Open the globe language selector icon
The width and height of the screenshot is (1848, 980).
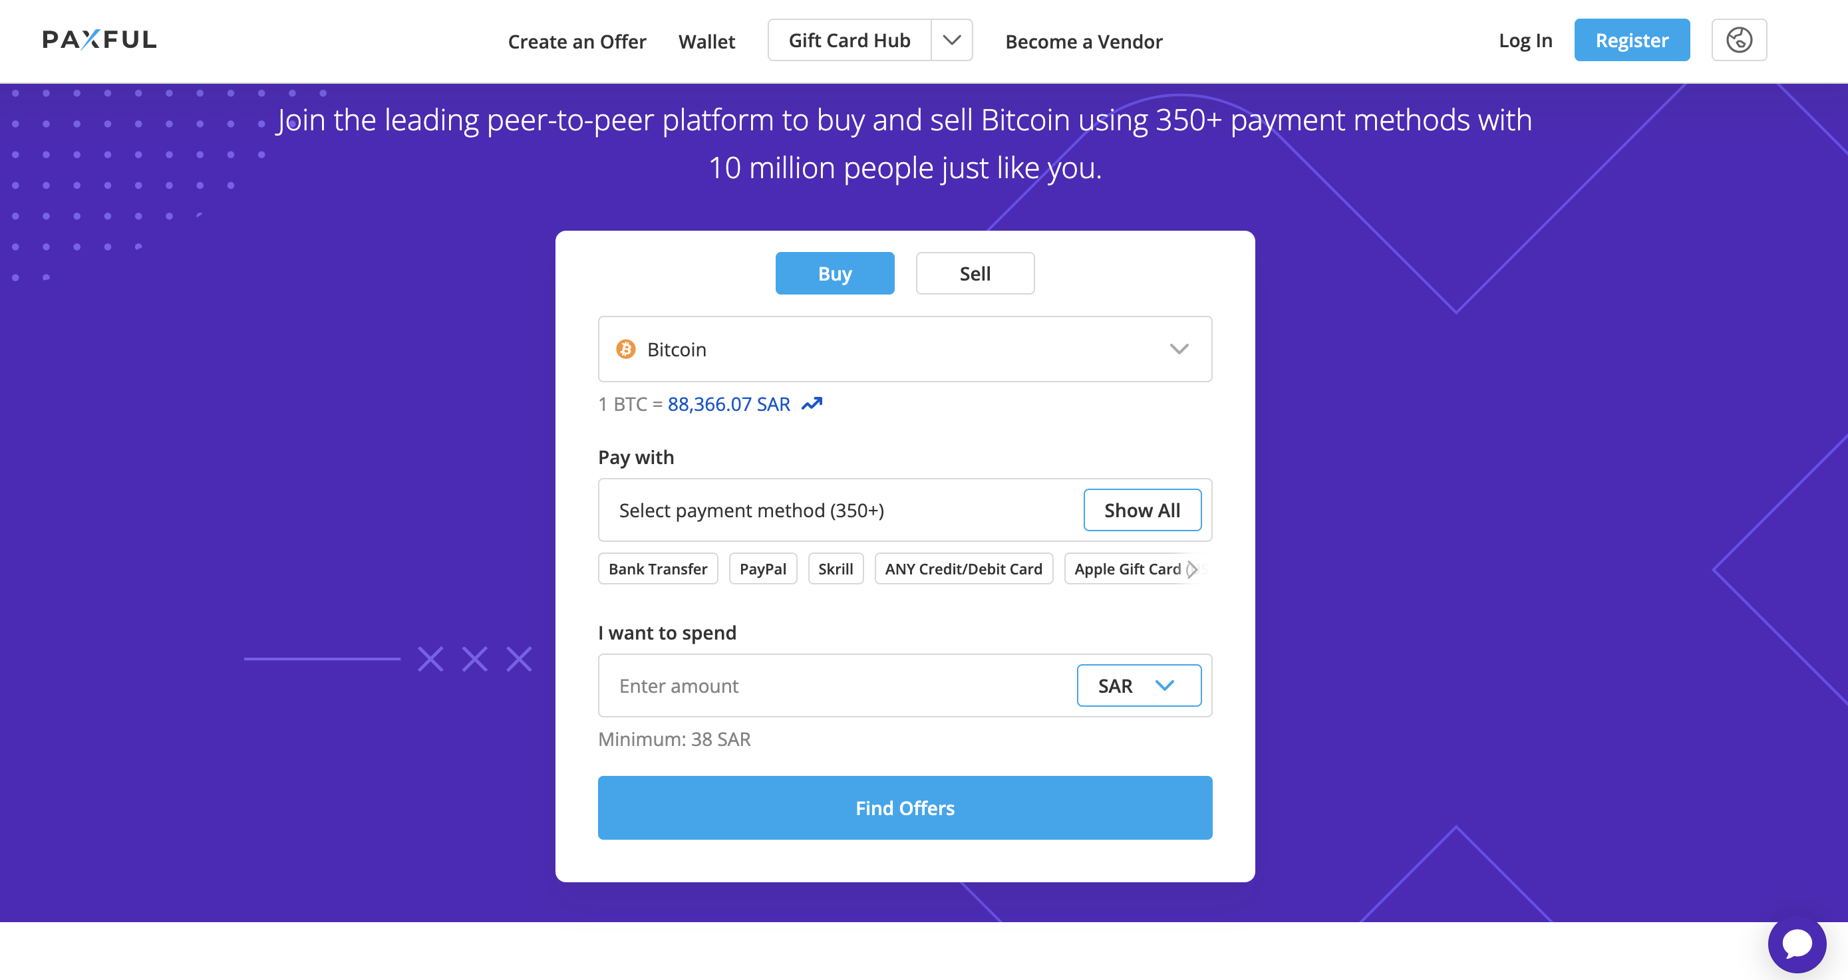pyautogui.click(x=1738, y=40)
